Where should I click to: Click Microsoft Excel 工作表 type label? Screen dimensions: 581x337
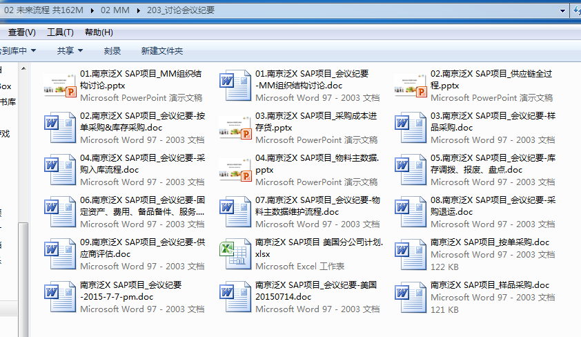[299, 266]
